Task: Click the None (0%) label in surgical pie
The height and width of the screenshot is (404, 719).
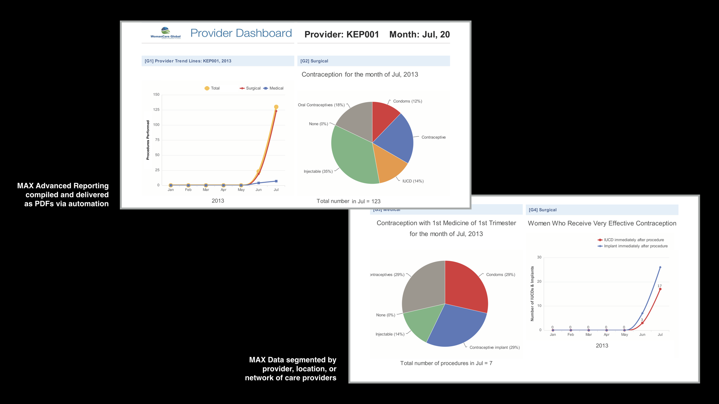Action: click(x=318, y=124)
